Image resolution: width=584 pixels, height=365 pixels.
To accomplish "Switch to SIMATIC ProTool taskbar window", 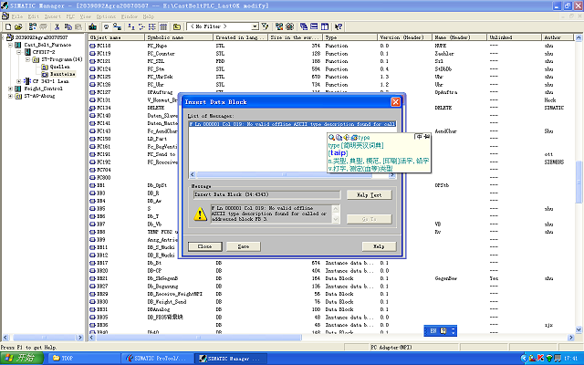I will pos(156,359).
